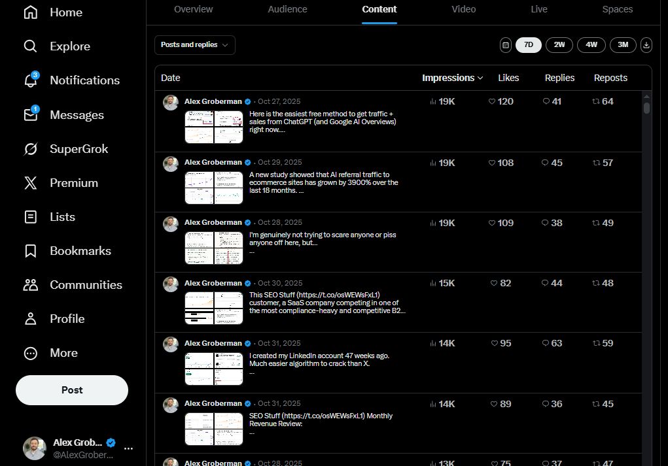Click the Oct 30, 2025 date text
Screen dimensions: 668x466
280,283
